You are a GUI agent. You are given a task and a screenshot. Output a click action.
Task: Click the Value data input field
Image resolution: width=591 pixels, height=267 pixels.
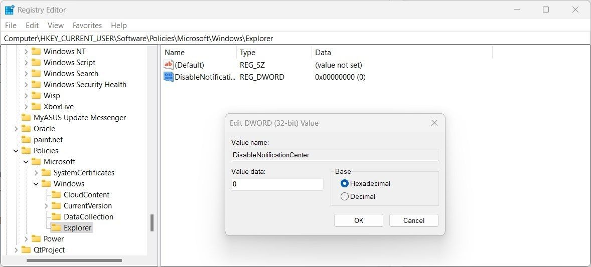tap(277, 184)
